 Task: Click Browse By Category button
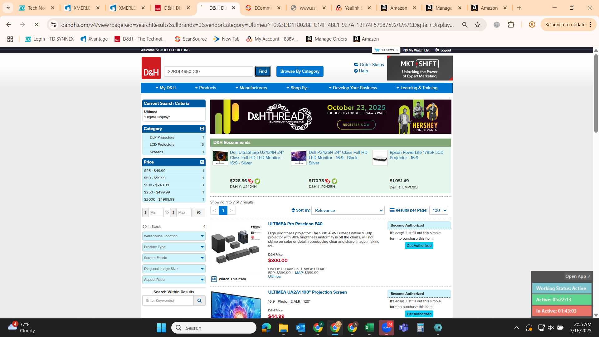tap(300, 71)
